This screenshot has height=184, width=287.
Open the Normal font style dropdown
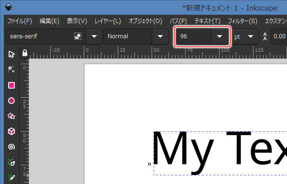pyautogui.click(x=160, y=36)
